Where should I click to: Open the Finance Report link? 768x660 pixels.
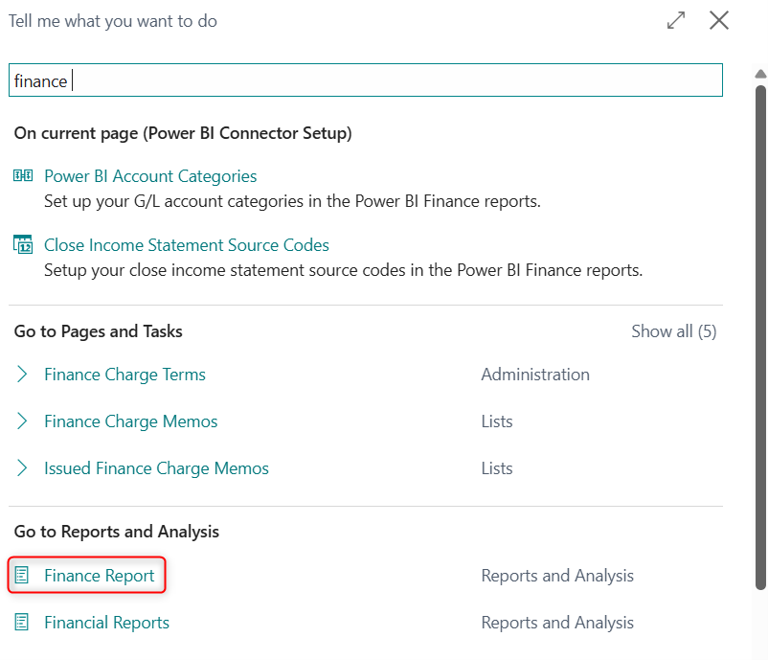[100, 576]
